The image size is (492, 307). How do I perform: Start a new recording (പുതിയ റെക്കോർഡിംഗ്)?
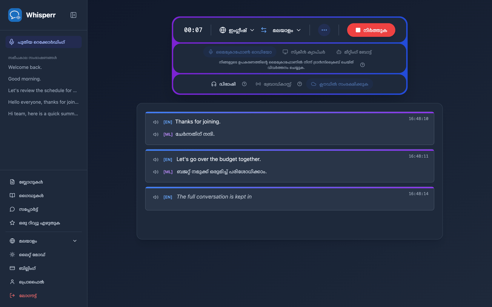[x=43, y=42]
